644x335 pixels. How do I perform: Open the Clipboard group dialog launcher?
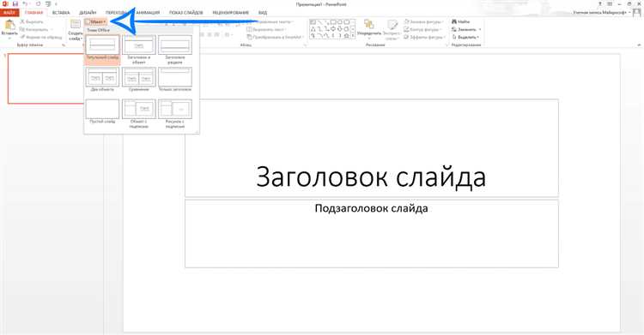(x=64, y=45)
